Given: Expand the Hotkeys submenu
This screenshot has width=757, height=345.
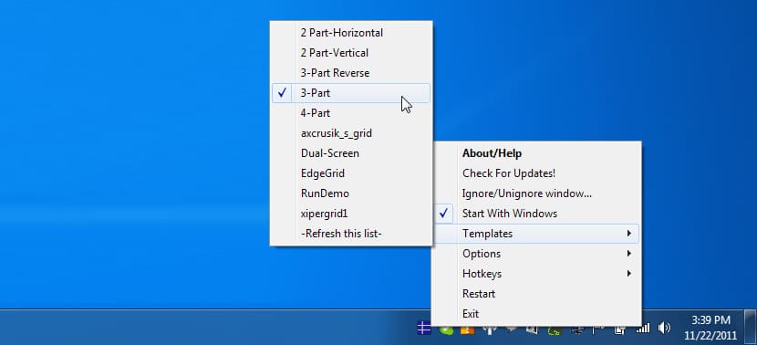Looking at the screenshot, I should 536,274.
